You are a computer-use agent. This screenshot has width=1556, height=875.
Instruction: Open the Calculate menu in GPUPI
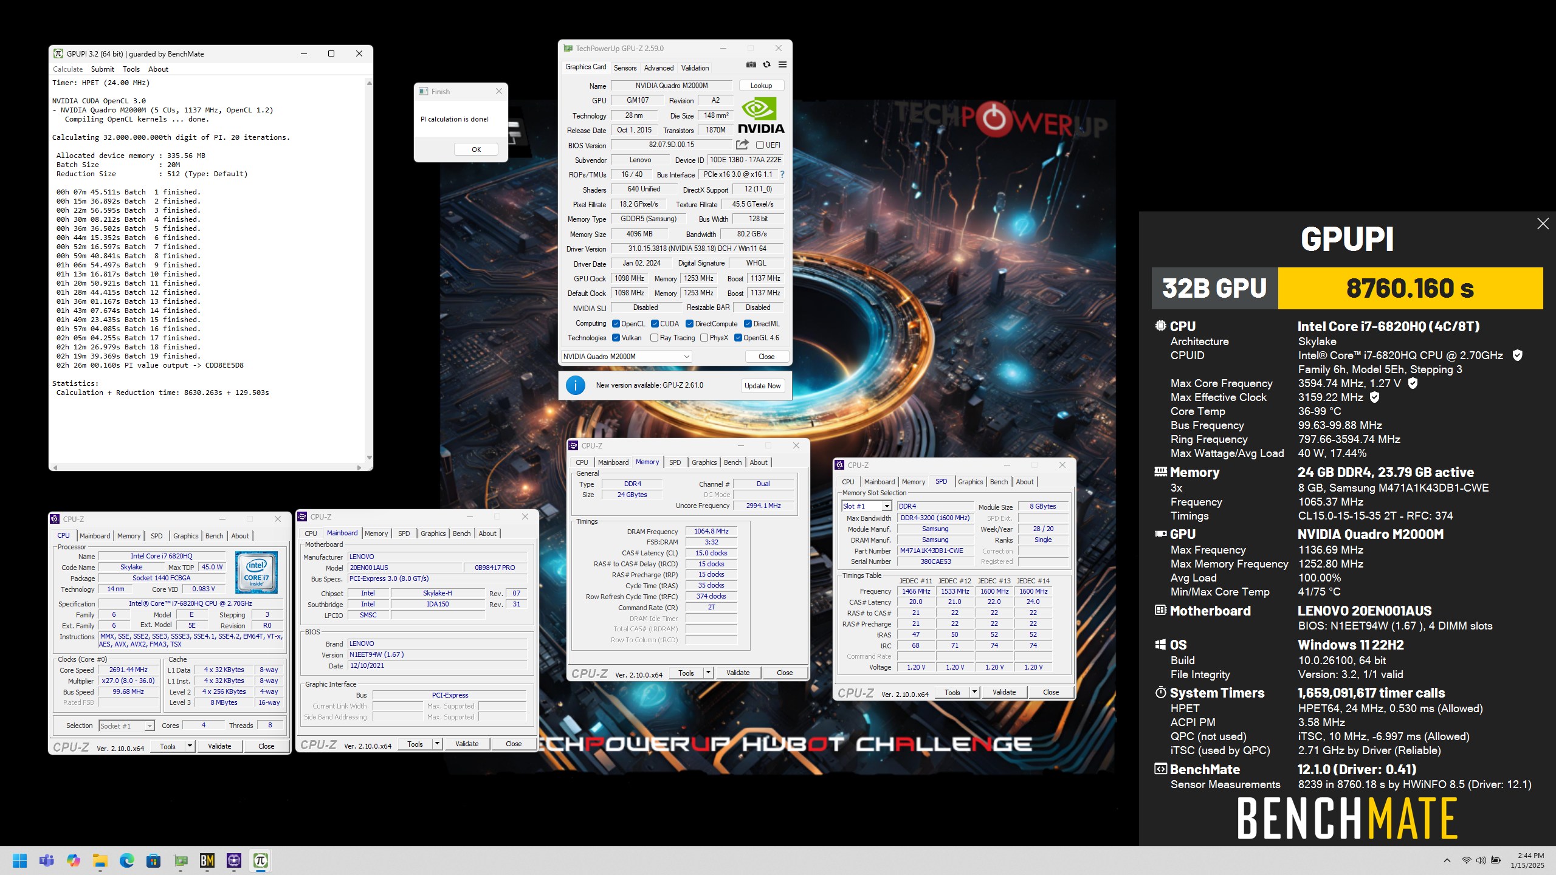click(x=67, y=69)
